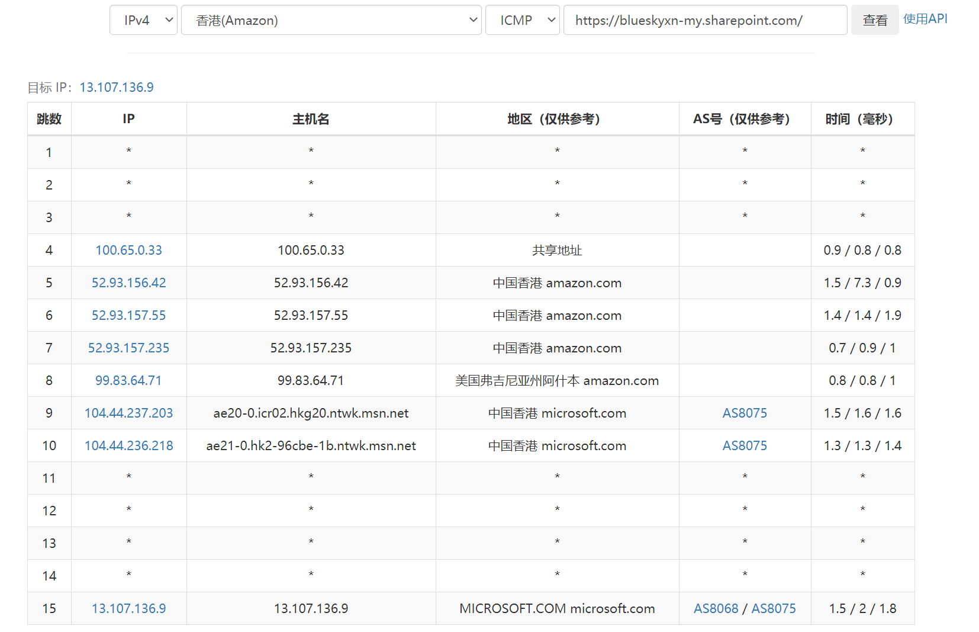The height and width of the screenshot is (632, 979).
Task: Click the AS8068 link in hop 15
Action: (716, 608)
